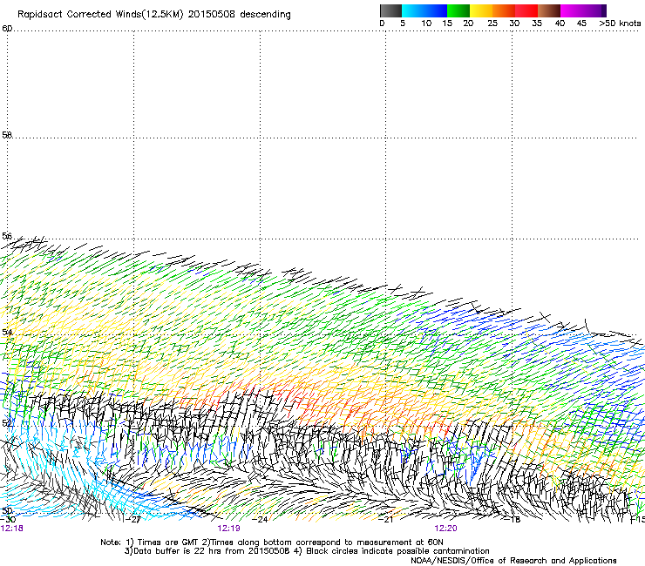Viewport: 645px width, 566px height.
Task: Click the brown 35-40 knots legend swatch
Action: pyautogui.click(x=549, y=10)
